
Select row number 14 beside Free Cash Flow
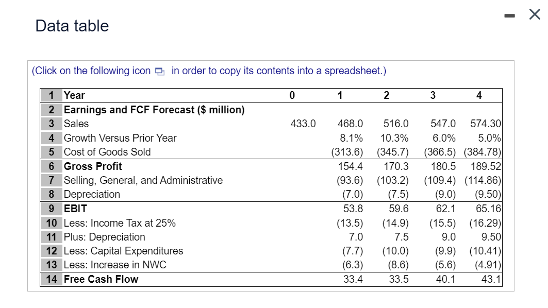pyautogui.click(x=50, y=279)
